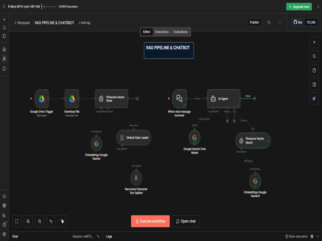
Task: Click the Publish button
Action: pyautogui.click(x=254, y=22)
